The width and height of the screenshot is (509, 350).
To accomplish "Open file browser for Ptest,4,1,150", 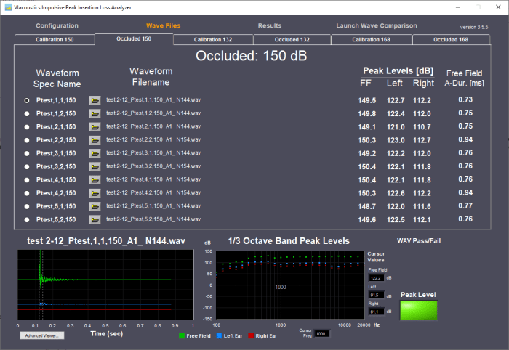I will click(x=95, y=180).
